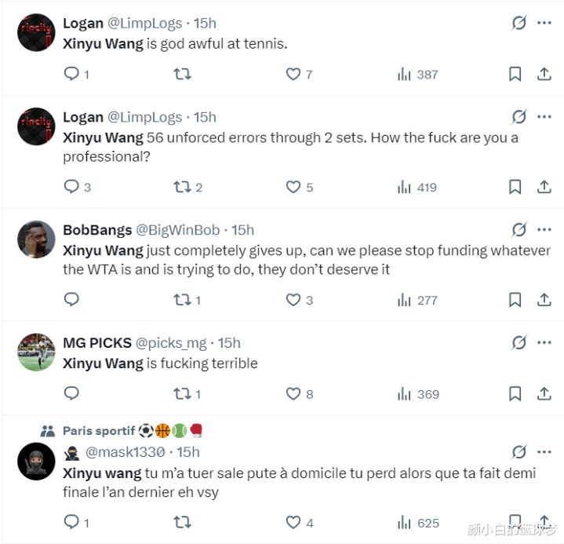Open Logan's profile via @LimpLogs handle
Viewport: 564px width, 544px height.
[144, 24]
